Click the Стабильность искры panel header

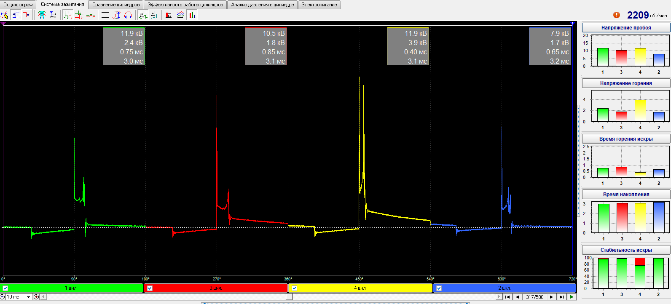(626, 250)
